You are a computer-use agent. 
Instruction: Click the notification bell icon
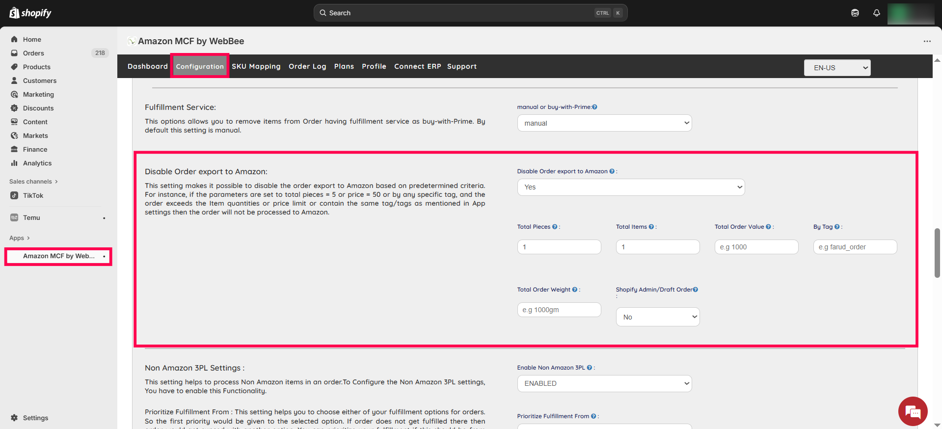coord(876,13)
